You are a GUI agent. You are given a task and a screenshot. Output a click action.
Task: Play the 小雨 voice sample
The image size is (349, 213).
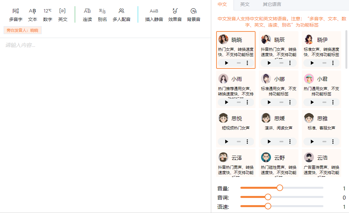[227, 102]
